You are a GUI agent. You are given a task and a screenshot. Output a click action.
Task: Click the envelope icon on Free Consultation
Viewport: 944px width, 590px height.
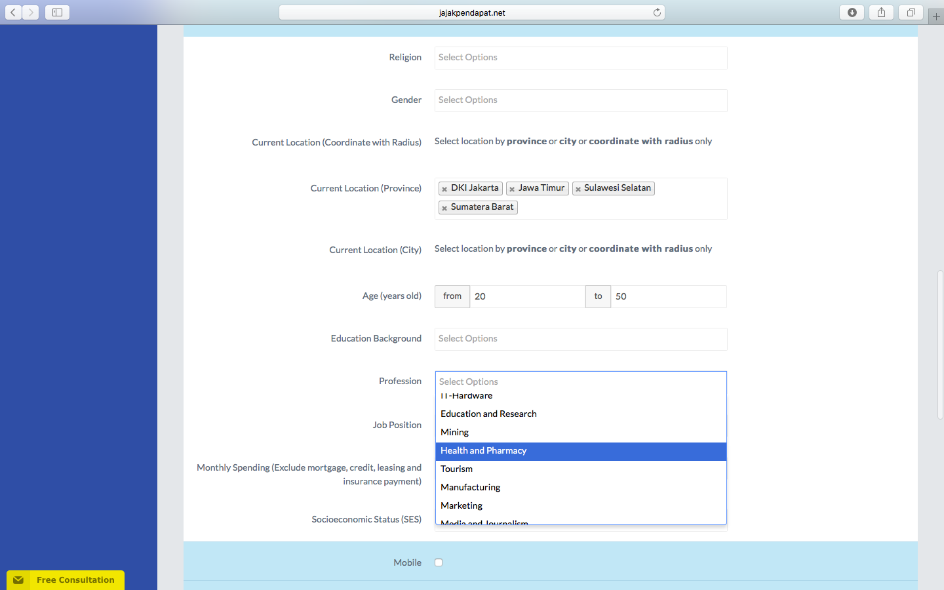tap(18, 580)
